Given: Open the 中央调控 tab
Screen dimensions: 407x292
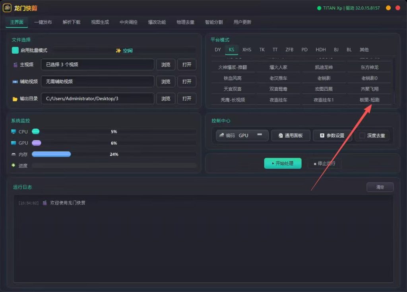Looking at the screenshot, I should coord(128,22).
